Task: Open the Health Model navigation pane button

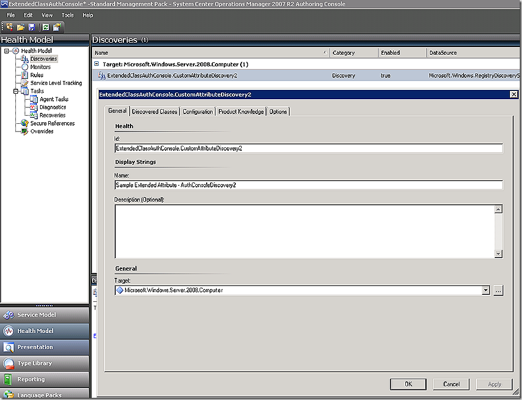Action: coord(44,331)
